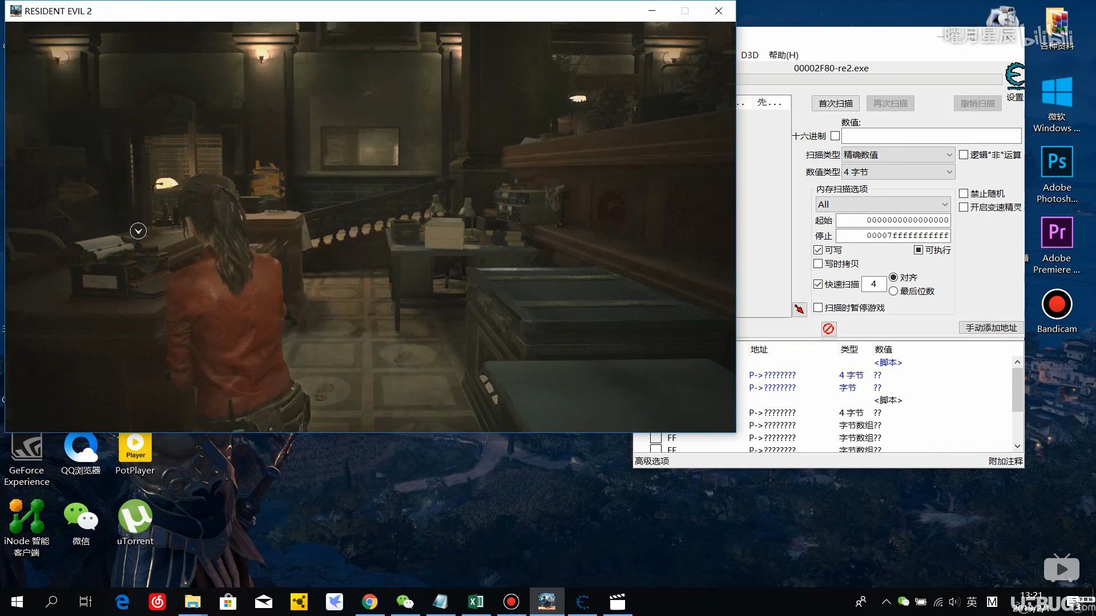The height and width of the screenshot is (616, 1096).
Task: Open Adobe Photoshop desktop shortcut
Action: [1057, 175]
